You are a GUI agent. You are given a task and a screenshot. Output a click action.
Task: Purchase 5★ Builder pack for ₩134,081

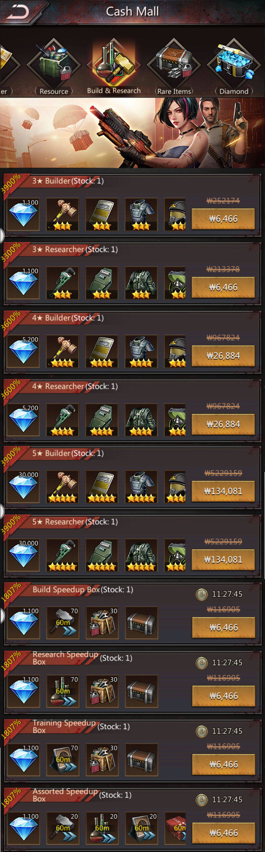click(x=223, y=491)
